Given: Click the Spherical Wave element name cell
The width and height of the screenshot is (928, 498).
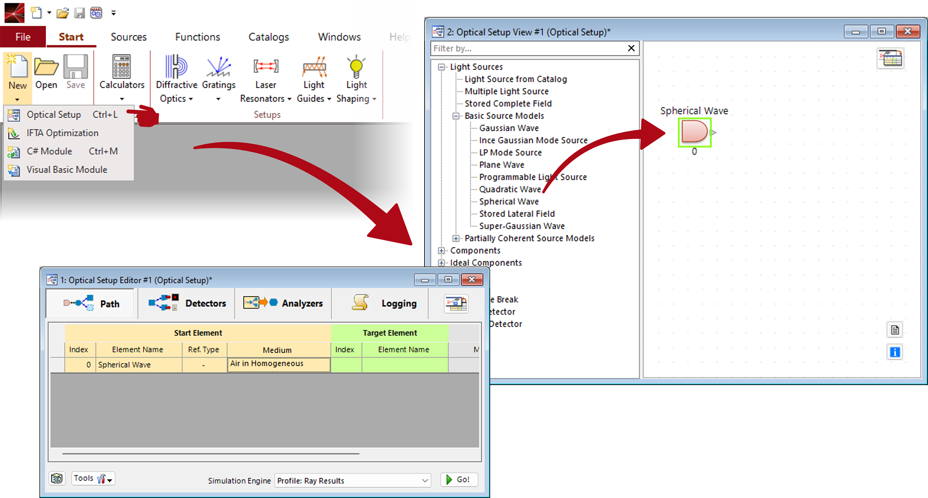Looking at the screenshot, I should (x=139, y=365).
